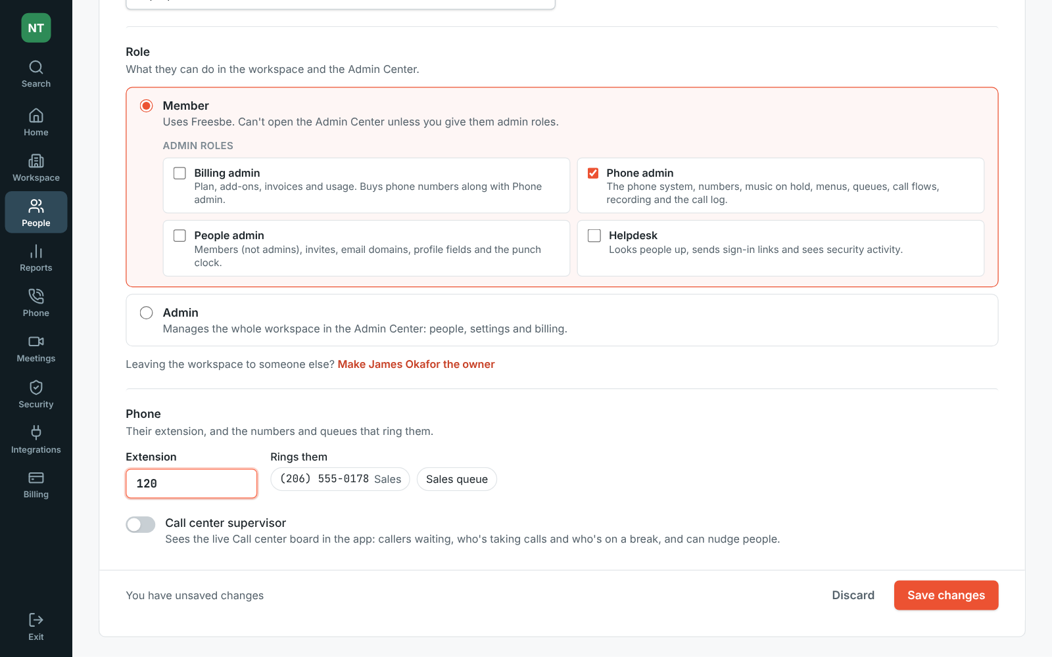1052x657 pixels.
Task: Open the Phone sidebar section
Action: pyautogui.click(x=36, y=304)
